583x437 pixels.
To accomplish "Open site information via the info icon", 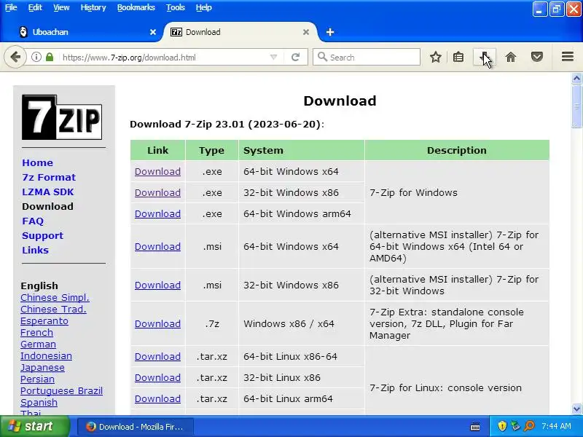I will (x=36, y=58).
